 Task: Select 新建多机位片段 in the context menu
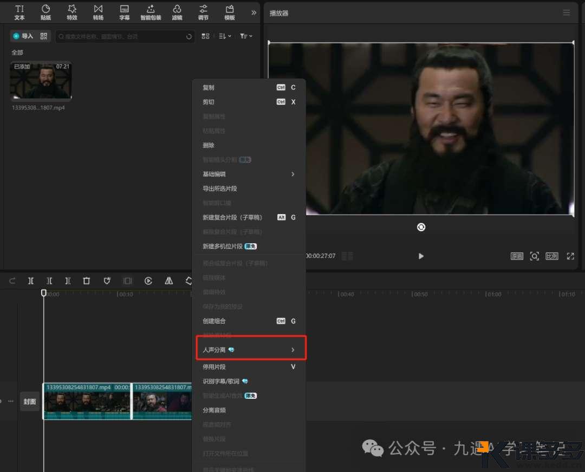pos(249,246)
